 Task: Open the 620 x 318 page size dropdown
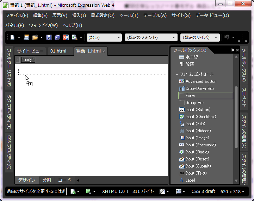232,191
